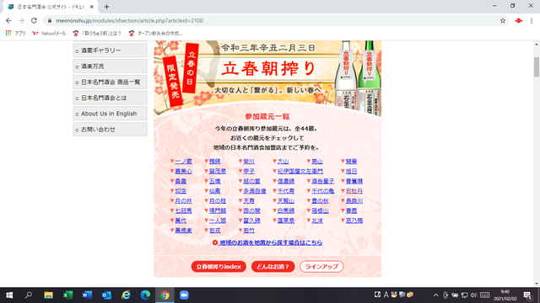Open the taskbar clock showing 2021/02/02
Image resolution: width=540 pixels, height=303 pixels.
[505, 295]
